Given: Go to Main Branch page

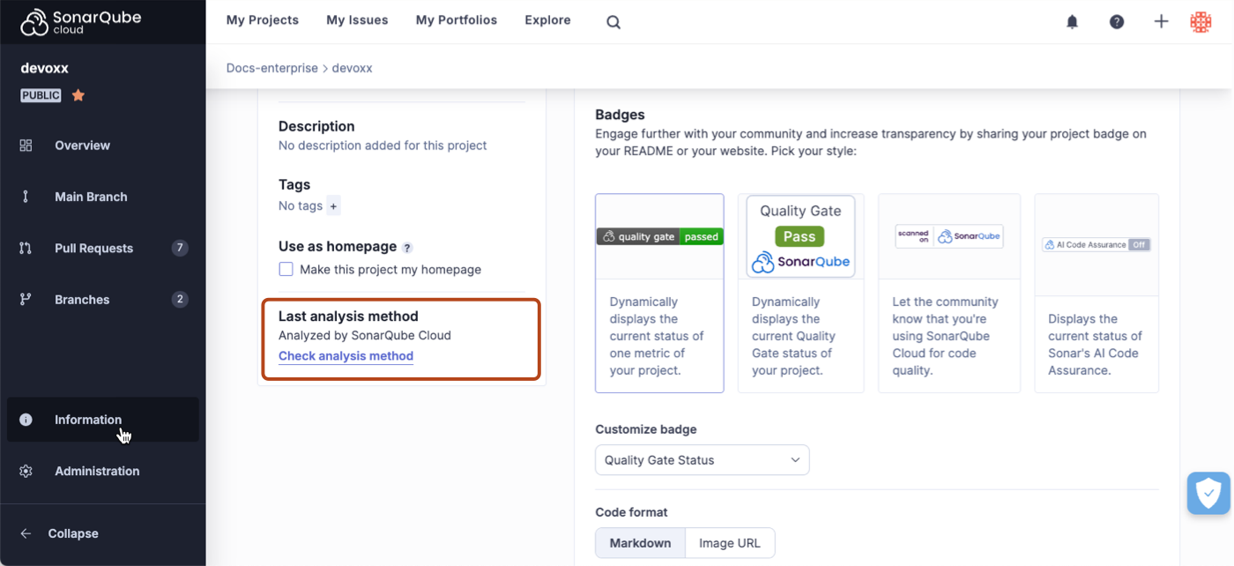Looking at the screenshot, I should 91,197.
